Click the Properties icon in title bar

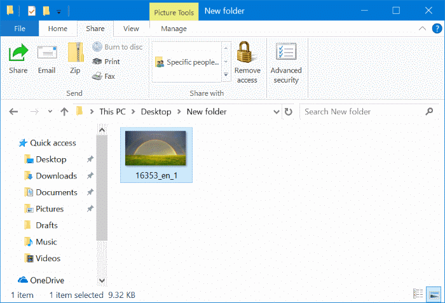pos(32,11)
